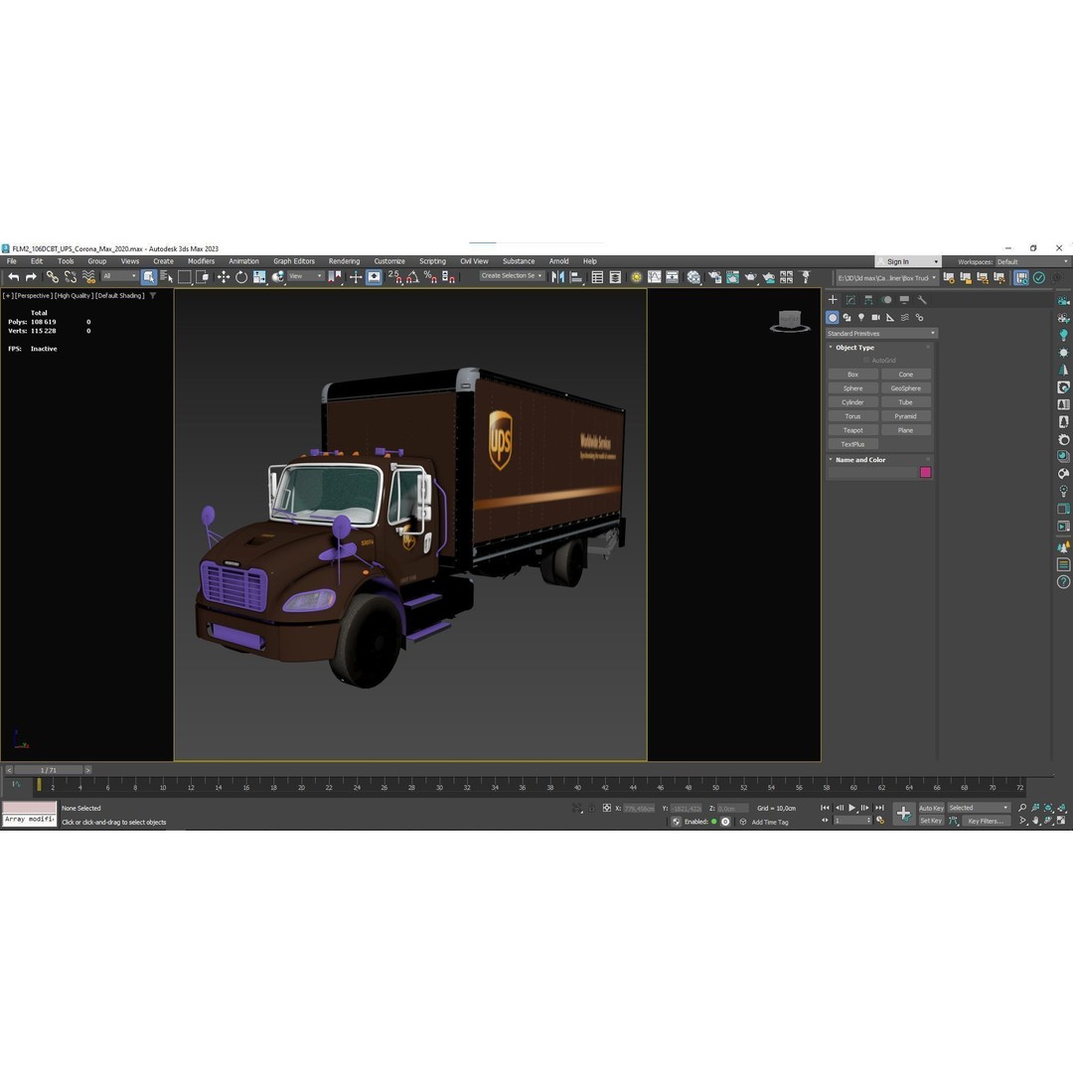Open the Modifiers menu

[x=201, y=261]
